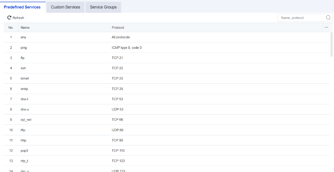Switch to the Custom Services tab
This screenshot has height=172, width=334.
65,7
